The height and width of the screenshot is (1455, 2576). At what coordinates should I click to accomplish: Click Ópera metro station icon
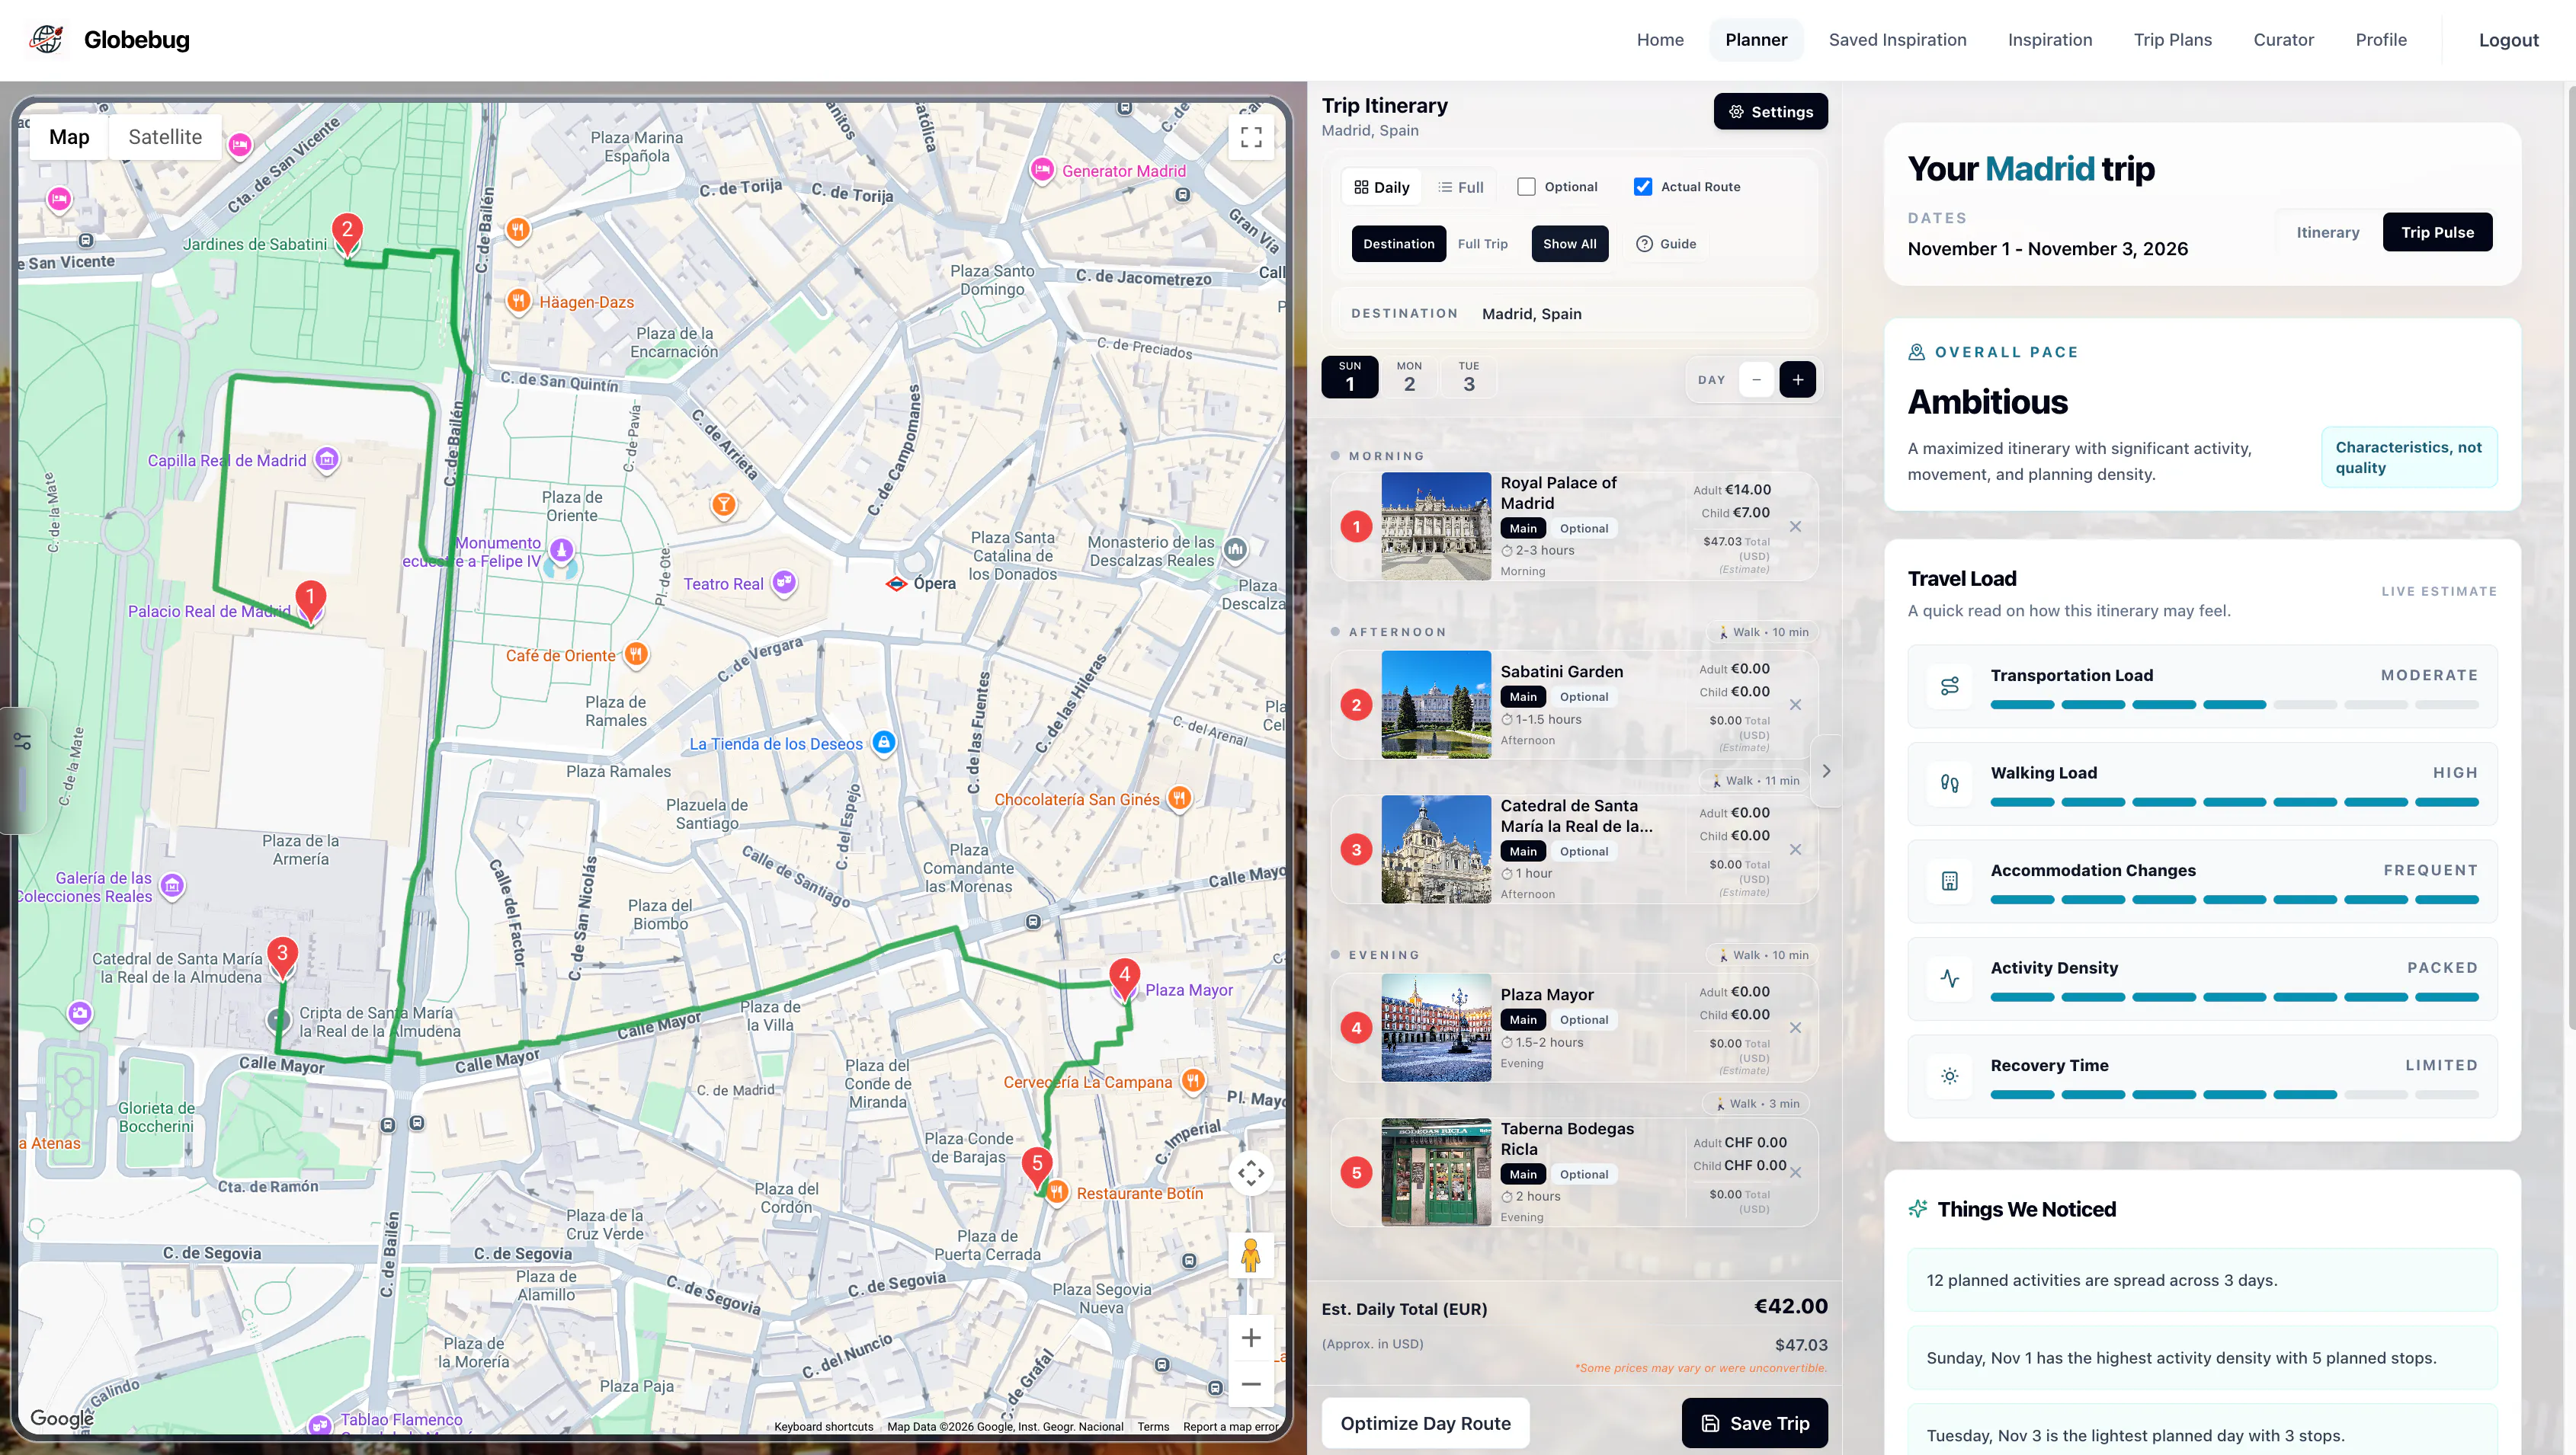click(896, 584)
